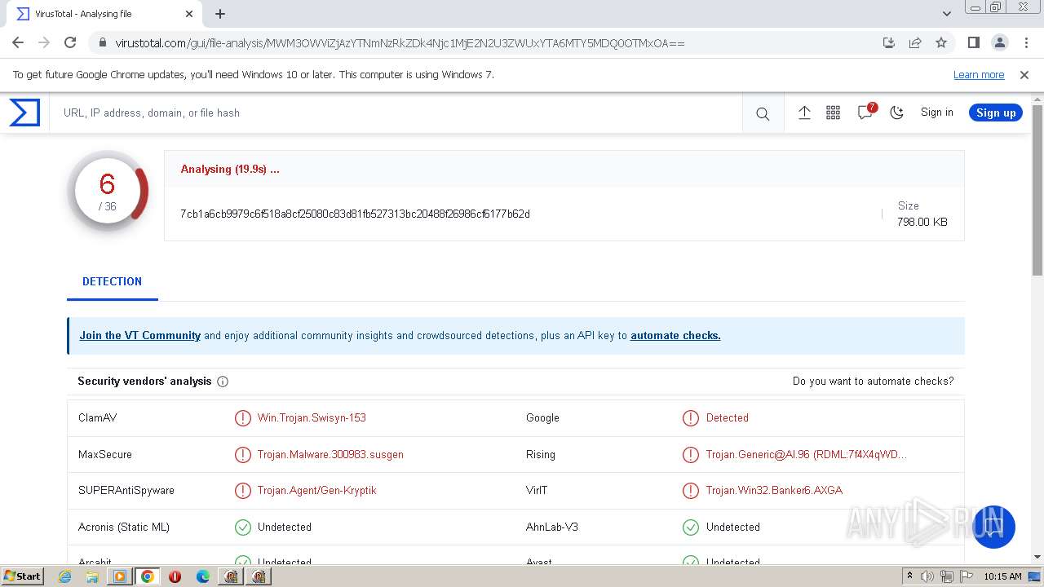The width and height of the screenshot is (1044, 587).
Task: Click 'Do you want to automate checks?' text
Action: [x=873, y=381]
